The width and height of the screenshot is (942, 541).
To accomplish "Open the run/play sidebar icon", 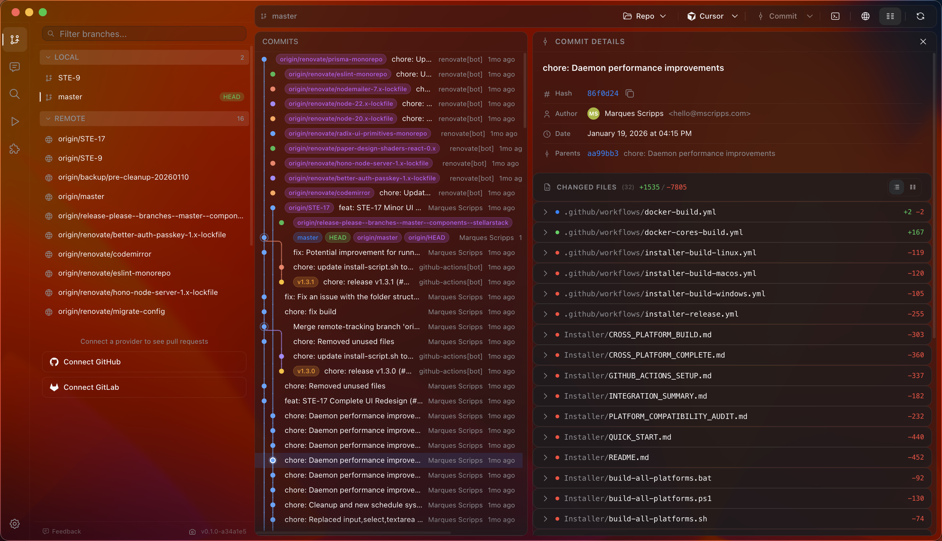I will point(15,121).
